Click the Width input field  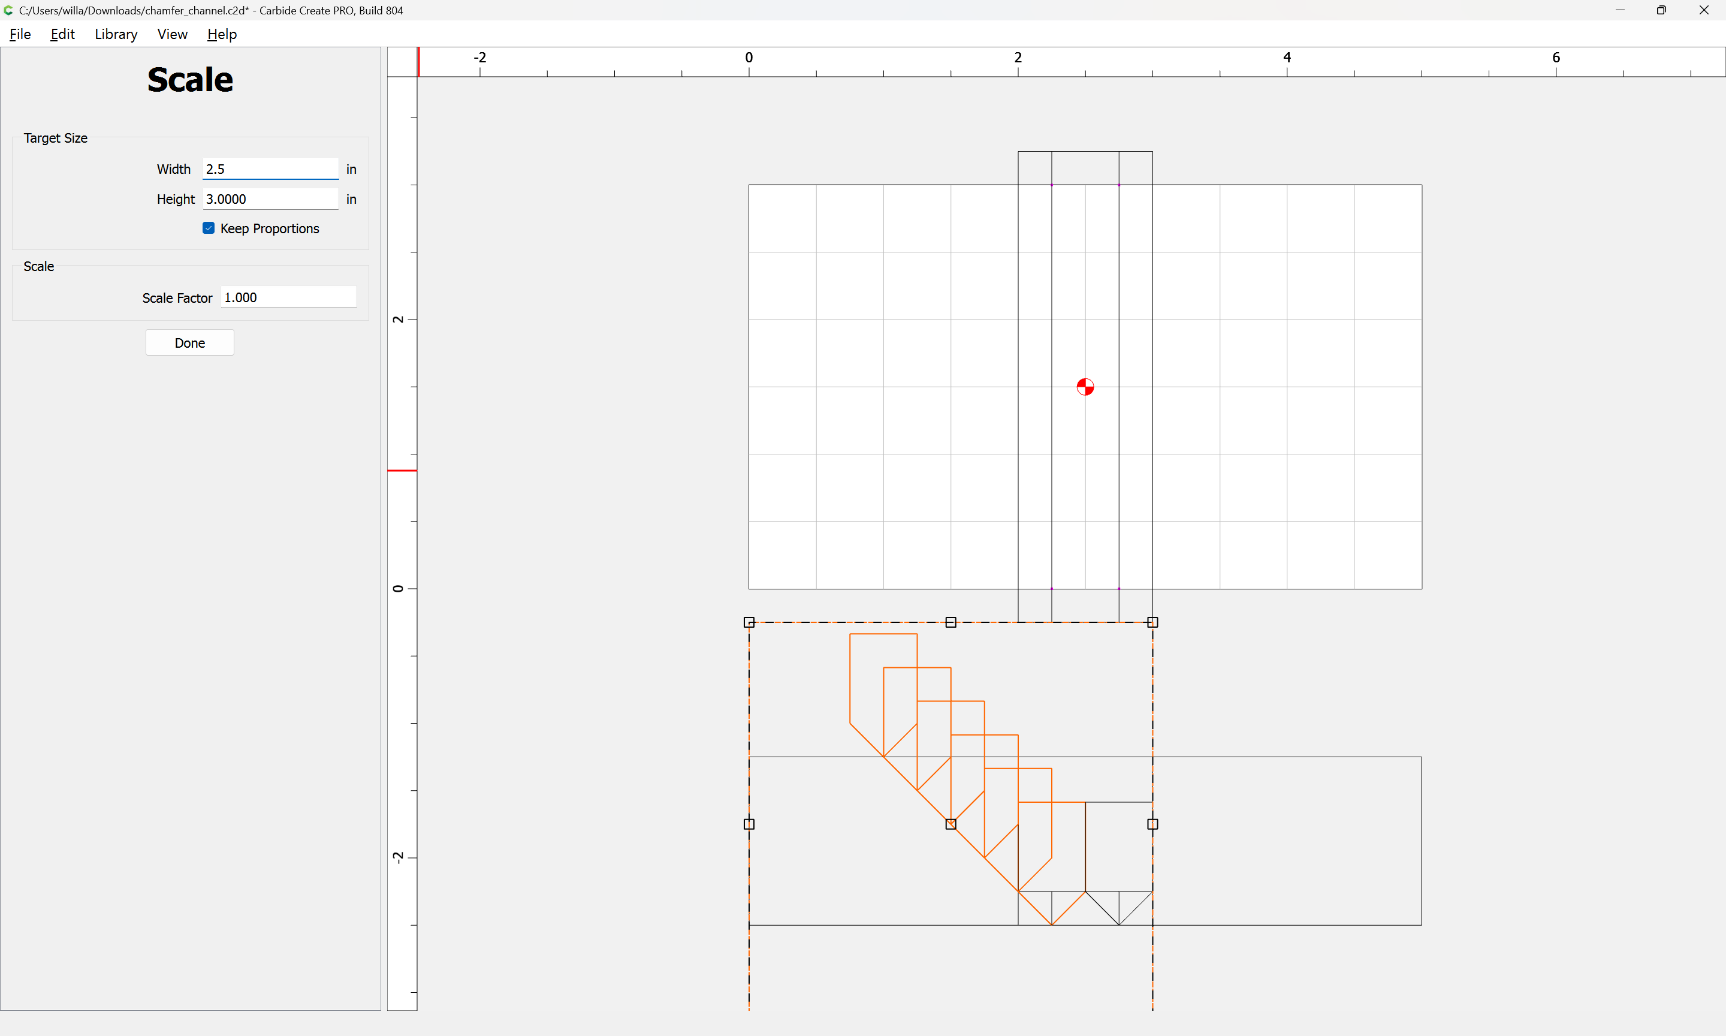click(270, 169)
